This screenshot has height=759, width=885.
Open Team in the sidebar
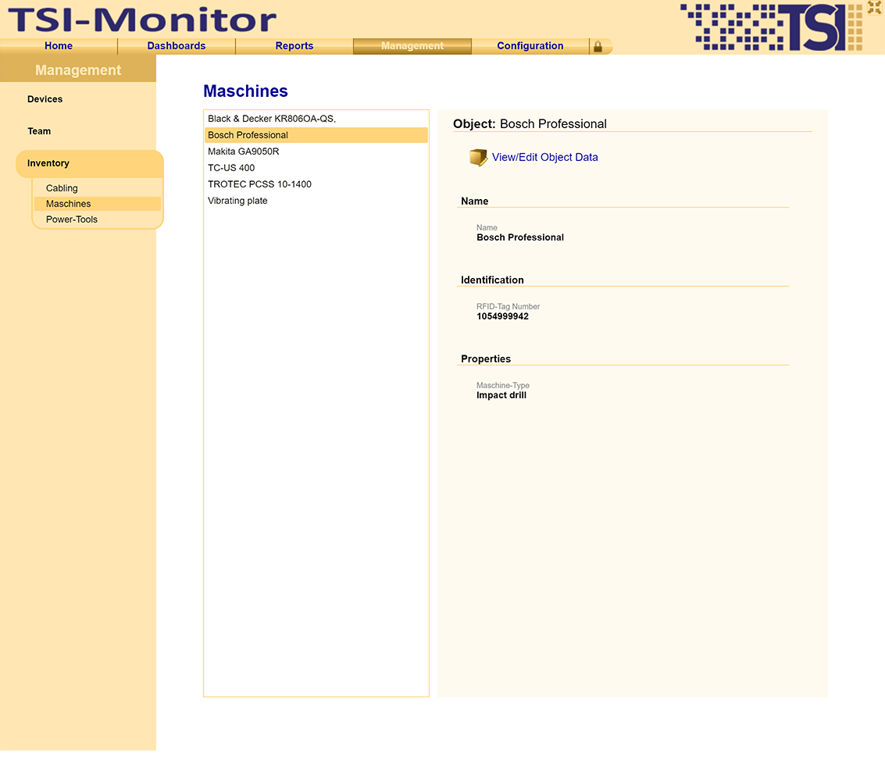click(x=40, y=131)
